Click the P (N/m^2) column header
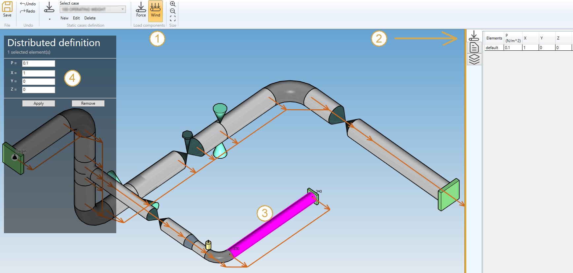Image resolution: width=573 pixels, height=273 pixels. 513,38
